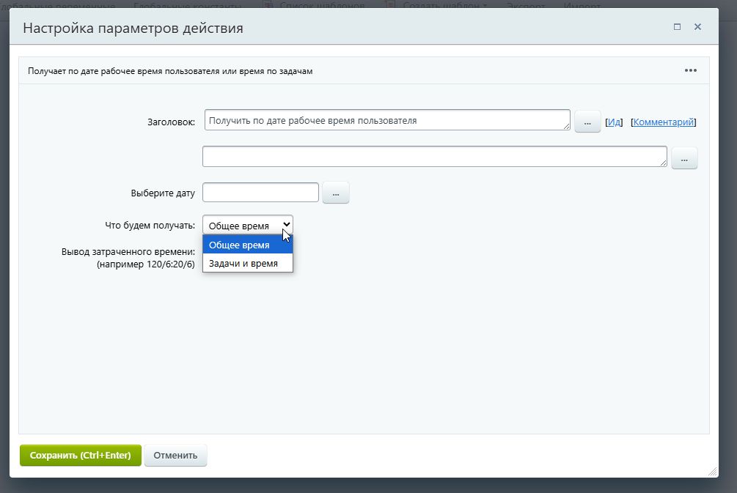Click the Создать шаблон icon in the toolbar
Screen dimensions: 737x493
(389, 5)
